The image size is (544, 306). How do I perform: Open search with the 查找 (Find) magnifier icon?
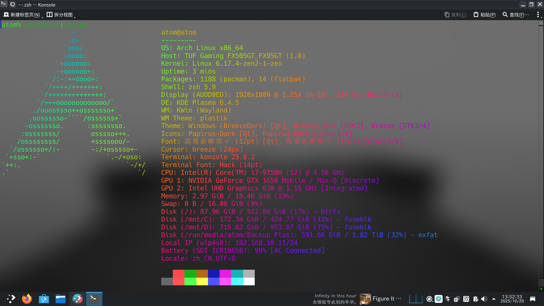coord(505,14)
